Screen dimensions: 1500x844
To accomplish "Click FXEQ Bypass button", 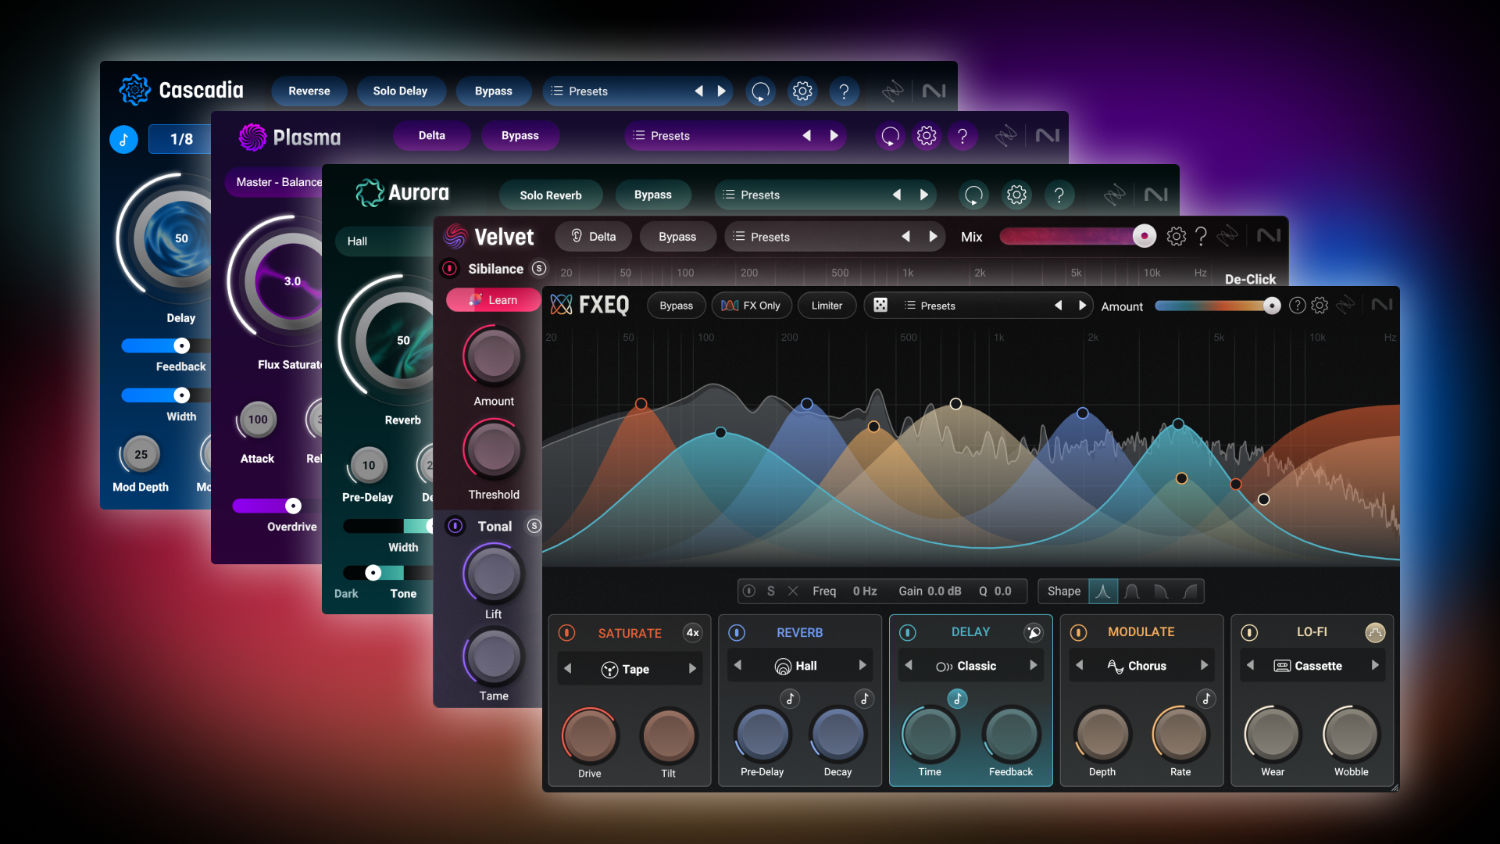I will (677, 306).
